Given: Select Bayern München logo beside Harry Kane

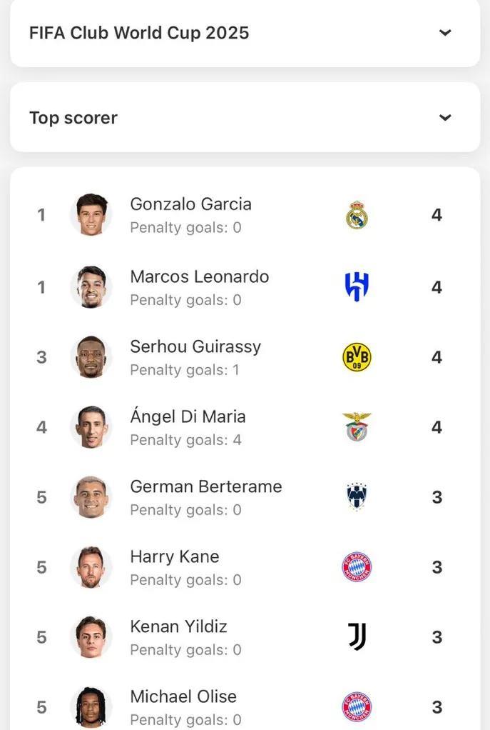Looking at the screenshot, I should (x=357, y=566).
